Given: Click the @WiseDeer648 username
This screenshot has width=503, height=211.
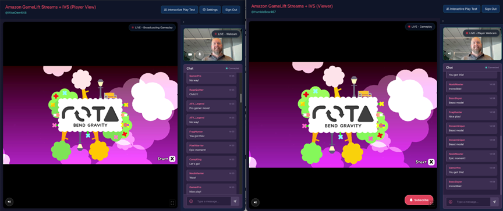Looking at the screenshot, I should [16, 12].
